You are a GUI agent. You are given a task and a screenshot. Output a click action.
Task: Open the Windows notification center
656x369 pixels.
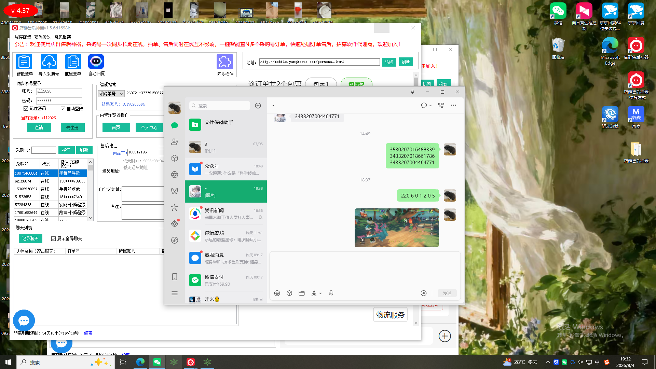(x=645, y=362)
